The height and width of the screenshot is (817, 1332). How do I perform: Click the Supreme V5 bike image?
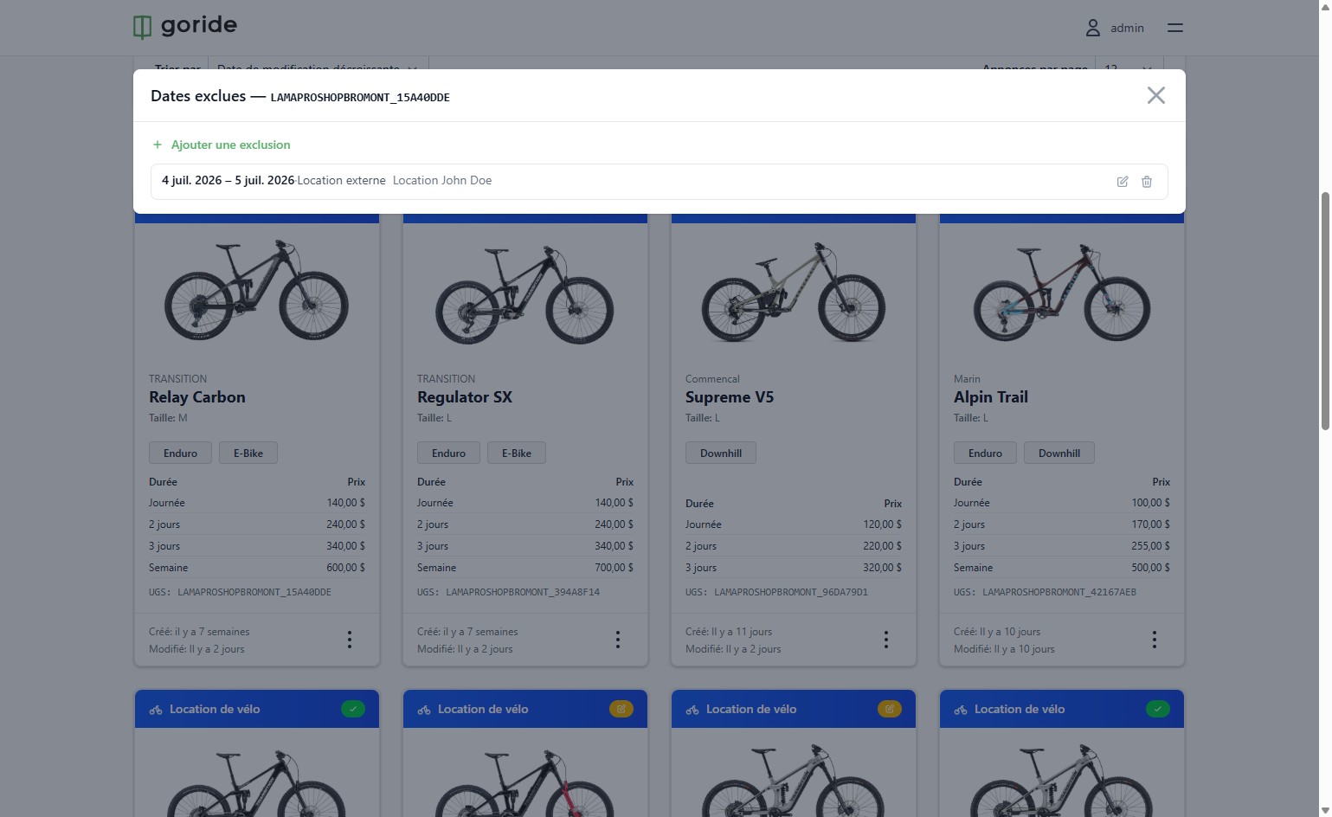pyautogui.click(x=794, y=293)
